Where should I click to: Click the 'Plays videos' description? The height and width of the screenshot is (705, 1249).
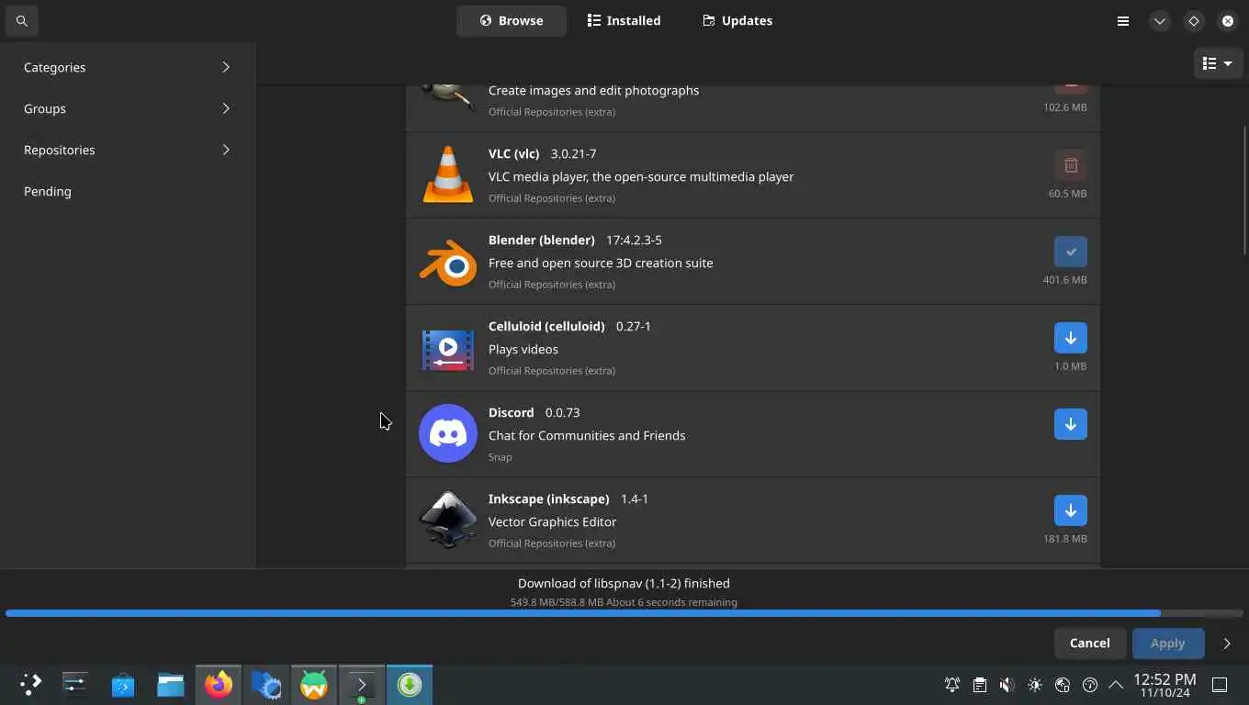(x=523, y=349)
